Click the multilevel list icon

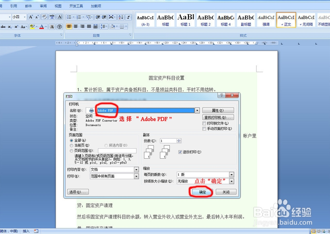tap(88, 17)
